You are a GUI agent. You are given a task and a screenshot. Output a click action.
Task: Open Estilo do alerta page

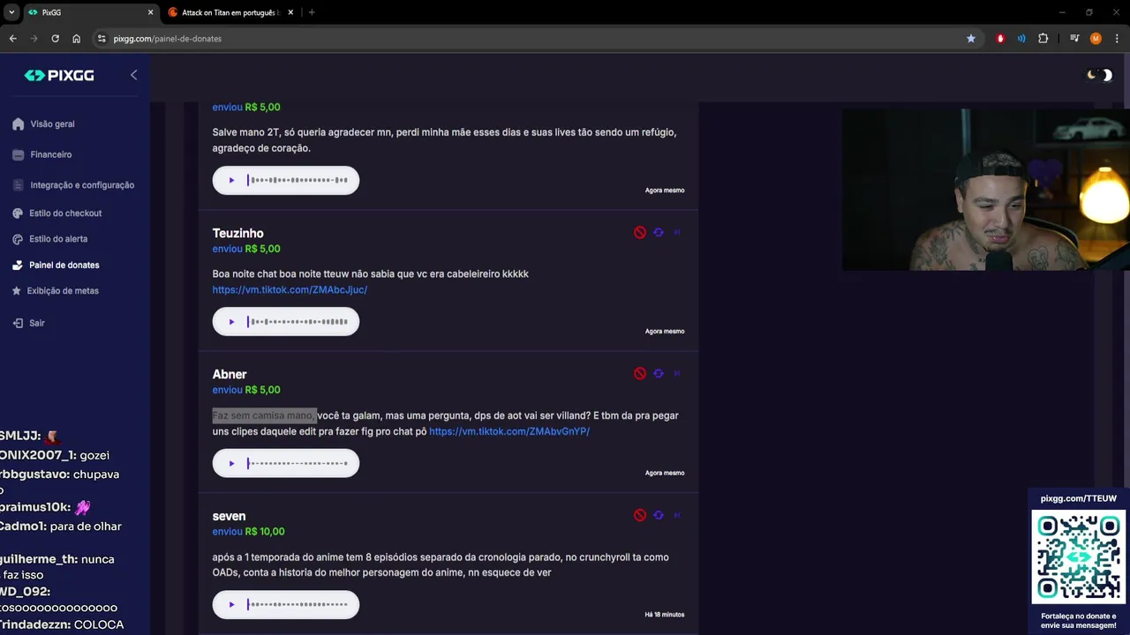pos(50,239)
